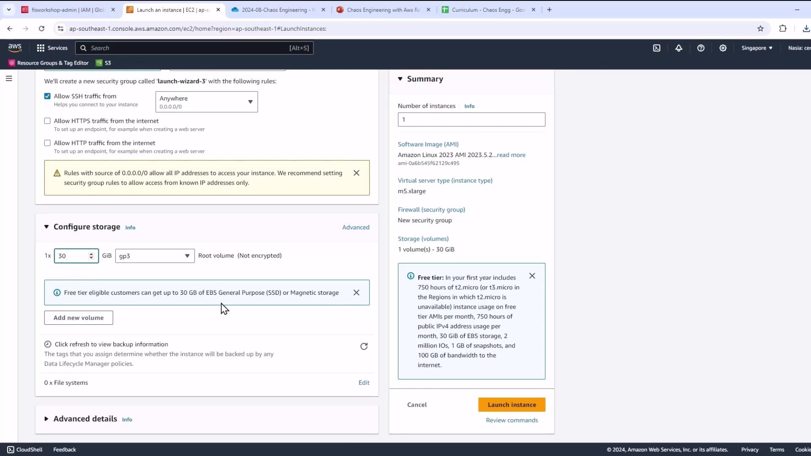Focus the AWS console search box
Image resolution: width=811 pixels, height=456 pixels.
[194, 48]
